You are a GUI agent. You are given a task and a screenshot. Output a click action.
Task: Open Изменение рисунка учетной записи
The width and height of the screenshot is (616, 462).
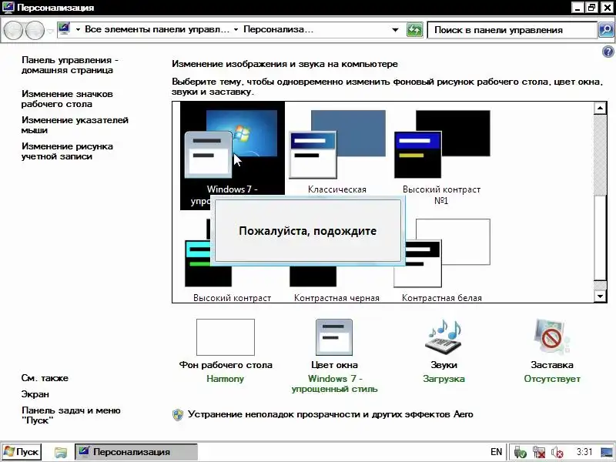coord(67,151)
